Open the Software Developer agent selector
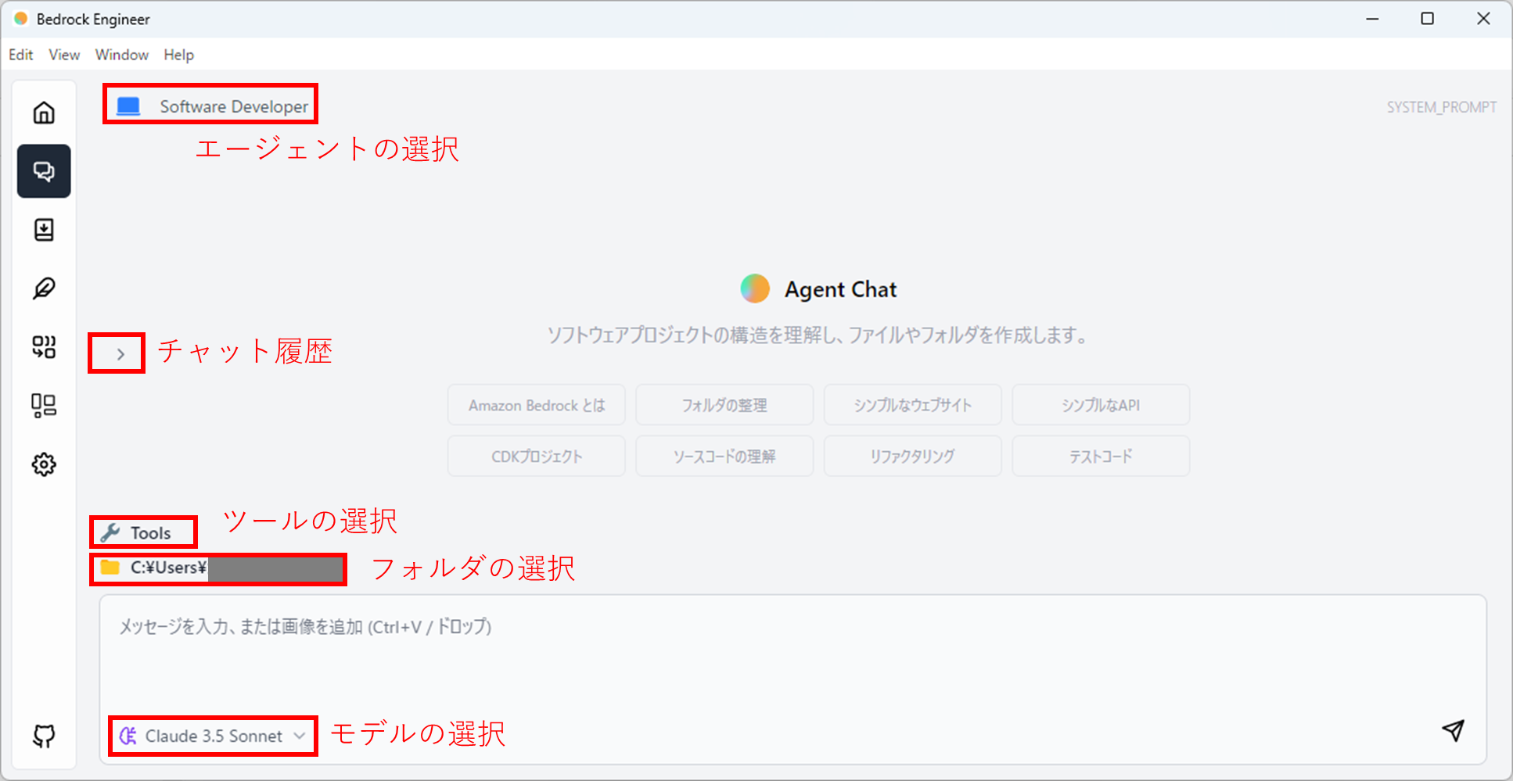Viewport: 1513px width, 781px height. click(x=211, y=106)
